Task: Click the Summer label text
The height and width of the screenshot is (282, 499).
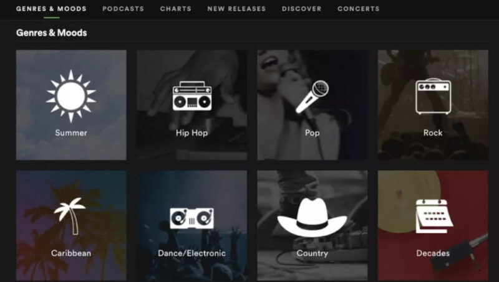Action: 71,133
